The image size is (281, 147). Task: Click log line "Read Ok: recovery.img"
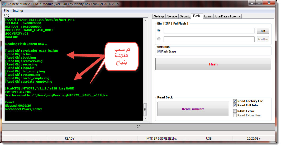click(x=24, y=61)
